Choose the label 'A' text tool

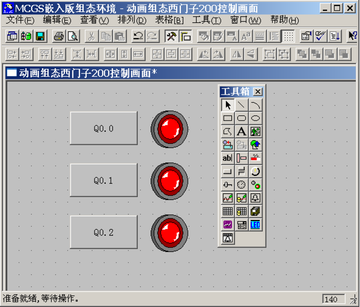click(x=241, y=132)
